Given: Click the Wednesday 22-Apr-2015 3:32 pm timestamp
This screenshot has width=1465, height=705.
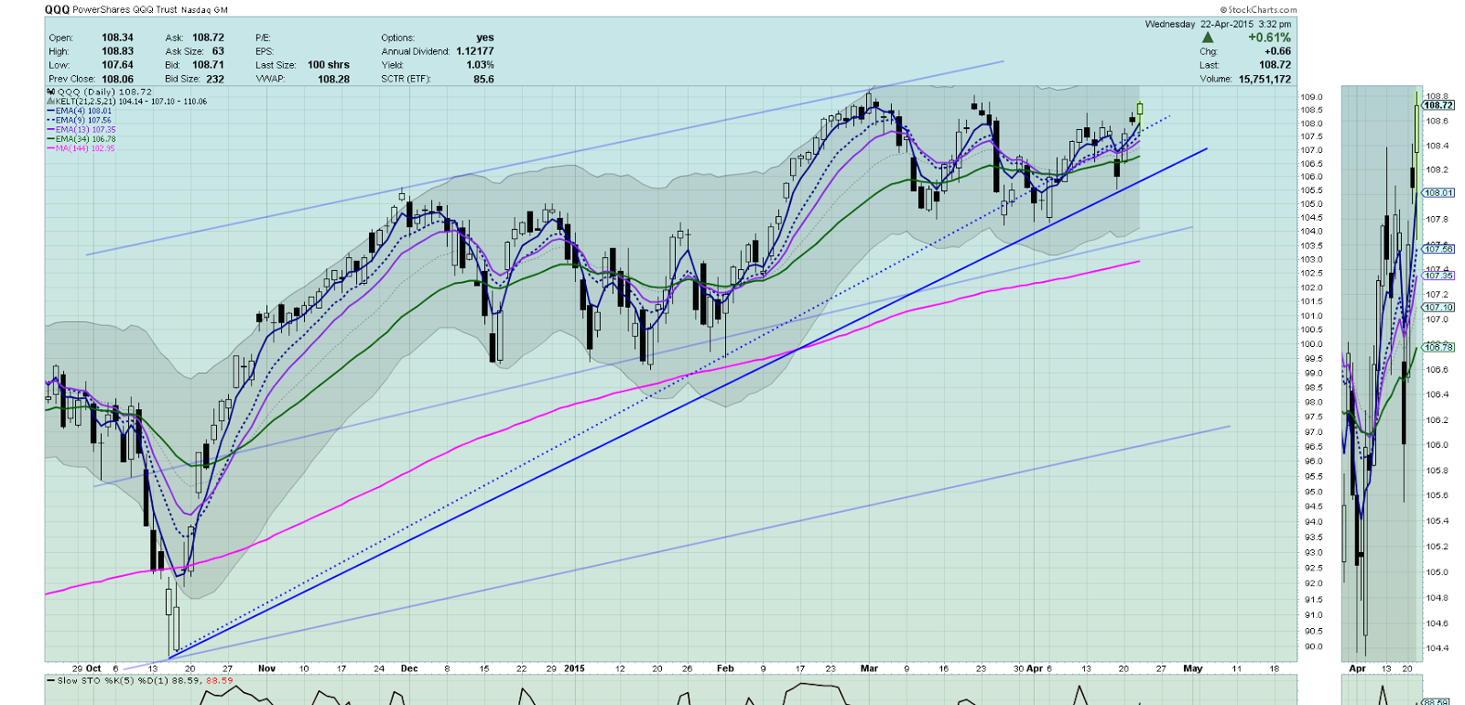Looking at the screenshot, I should coord(1218,24).
